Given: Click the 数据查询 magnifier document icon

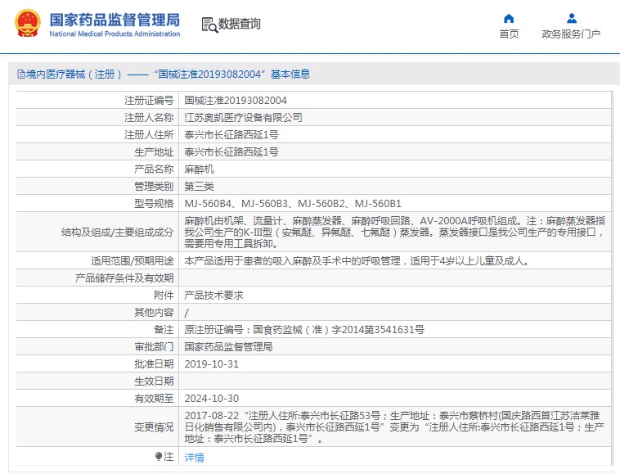Looking at the screenshot, I should coord(209,25).
